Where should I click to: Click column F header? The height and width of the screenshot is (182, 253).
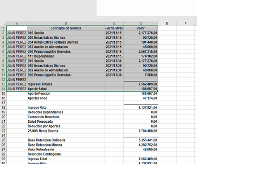(186, 24)
